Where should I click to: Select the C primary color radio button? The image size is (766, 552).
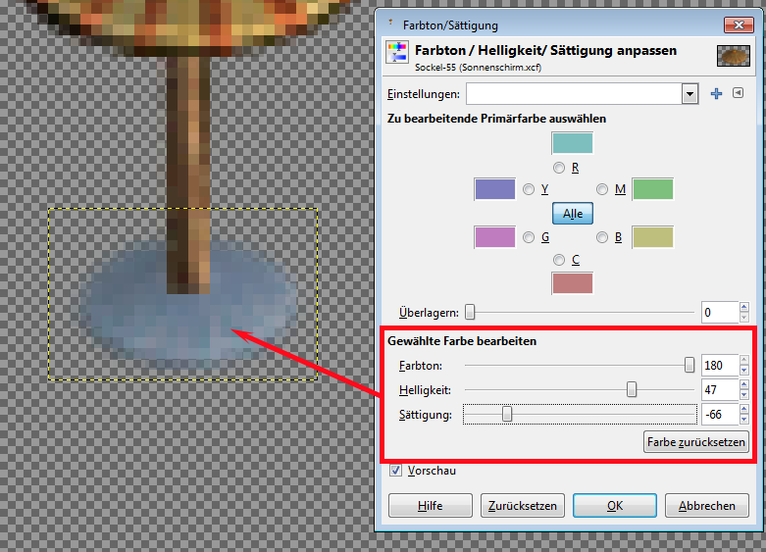point(559,260)
